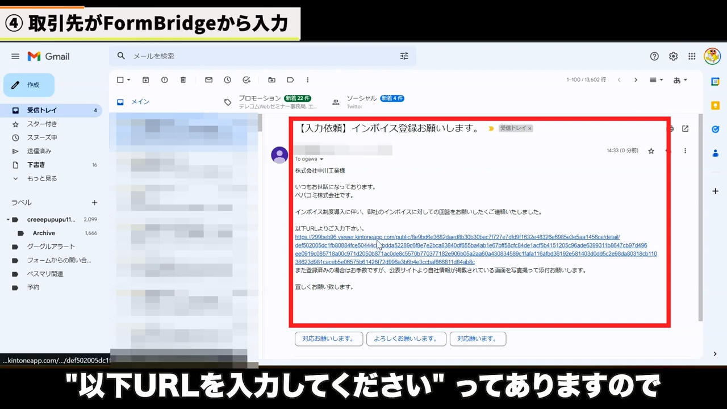Image resolution: width=727 pixels, height=409 pixels.
Task: Click the add to tasks icon
Action: 246,80
